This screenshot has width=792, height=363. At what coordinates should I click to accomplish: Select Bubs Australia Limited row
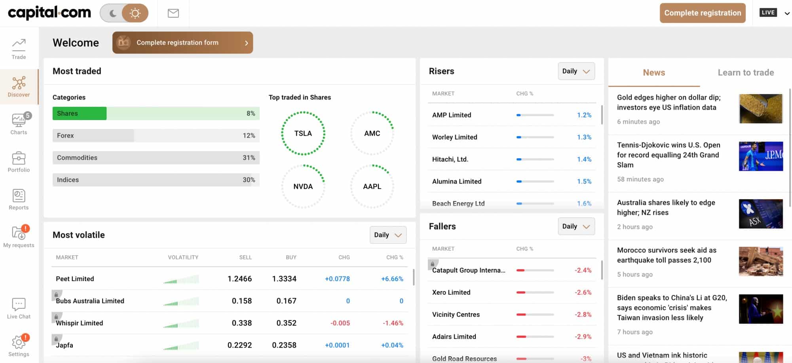point(230,301)
